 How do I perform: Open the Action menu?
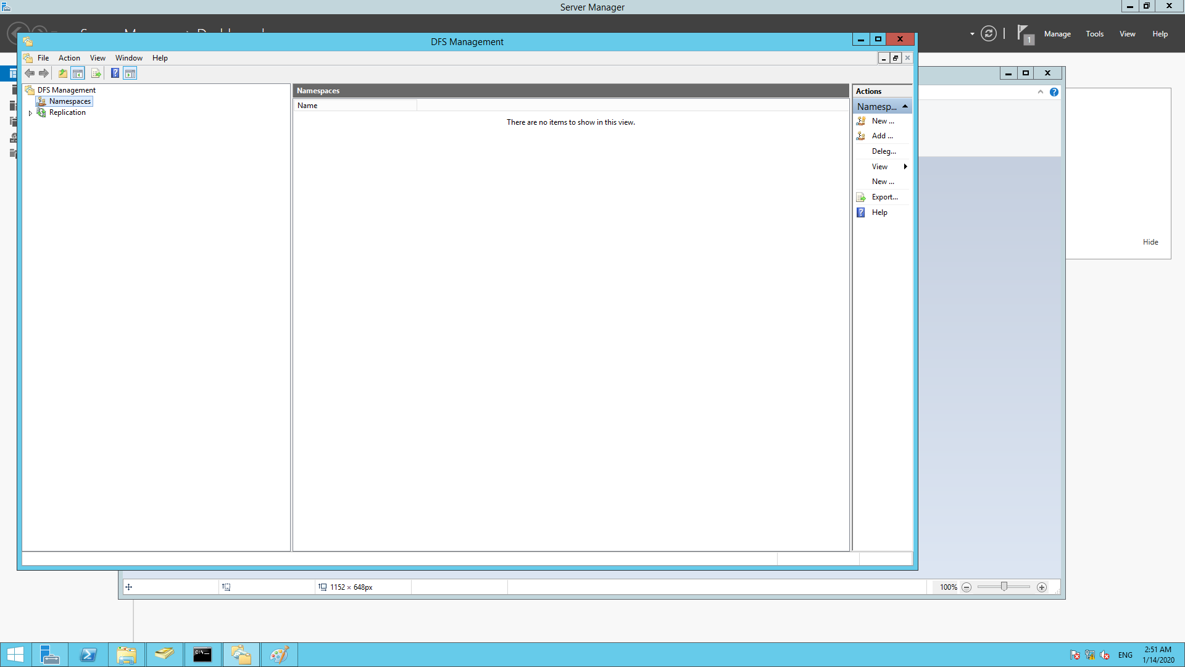point(69,57)
